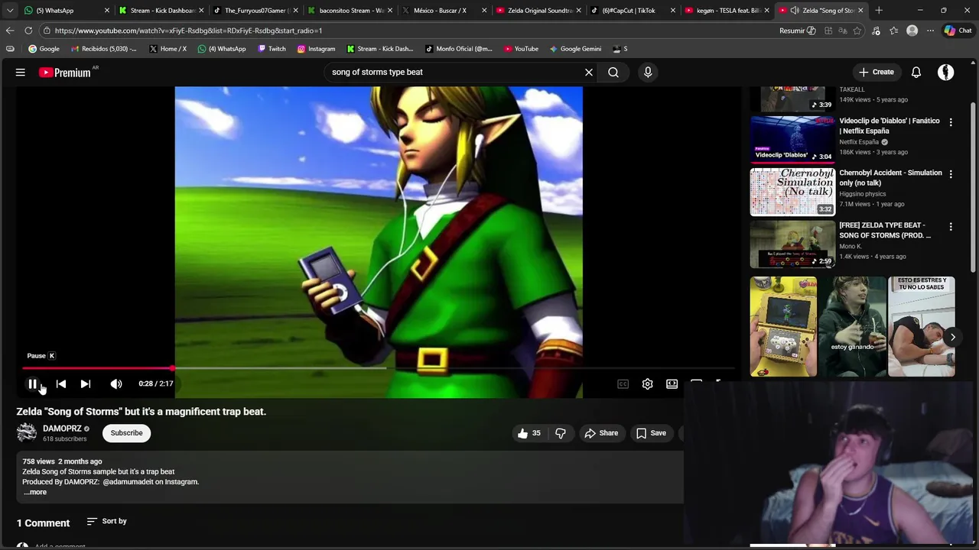
Task: Switch to the CapCut TikTok tab
Action: pos(633,11)
